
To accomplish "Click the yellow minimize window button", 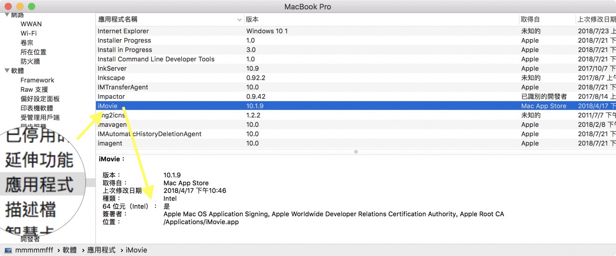I will point(20,6).
